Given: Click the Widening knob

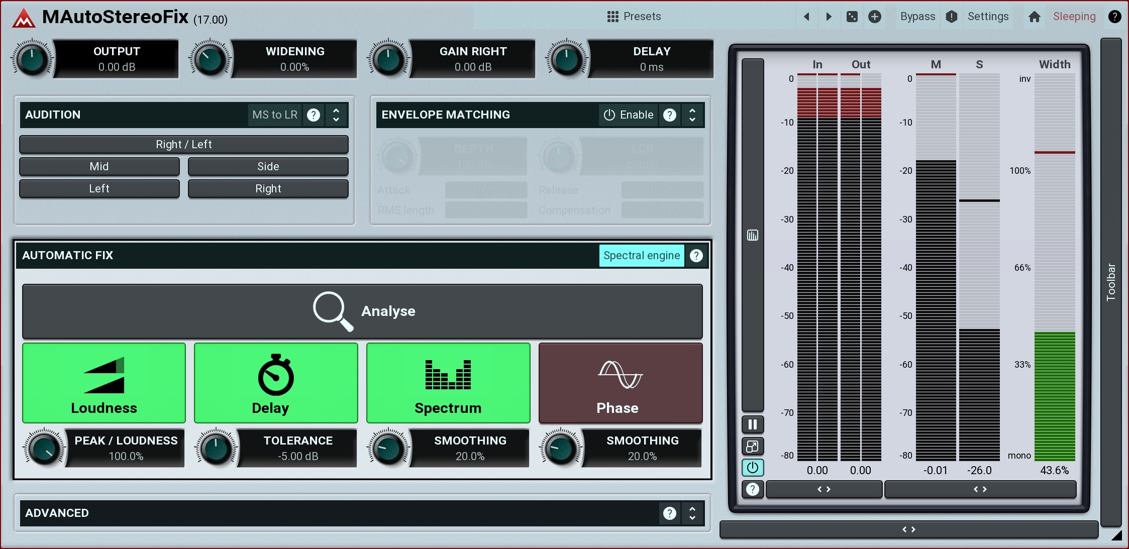Looking at the screenshot, I should coord(210,59).
